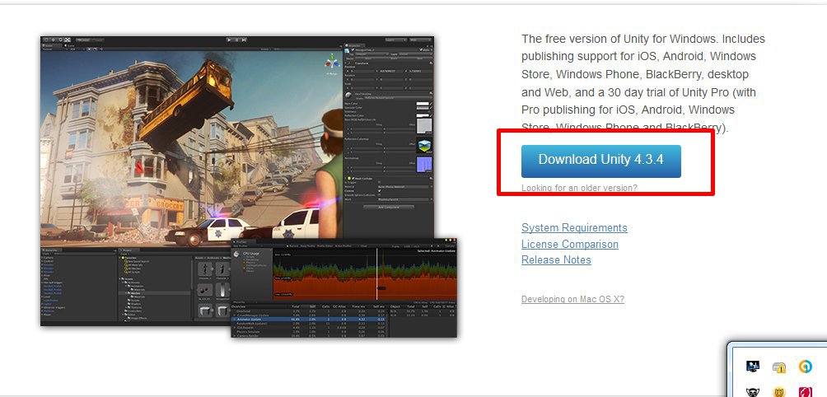Click the Download Unity 4.3.4 button
Viewport: 827px width, 397px height.
click(x=600, y=161)
